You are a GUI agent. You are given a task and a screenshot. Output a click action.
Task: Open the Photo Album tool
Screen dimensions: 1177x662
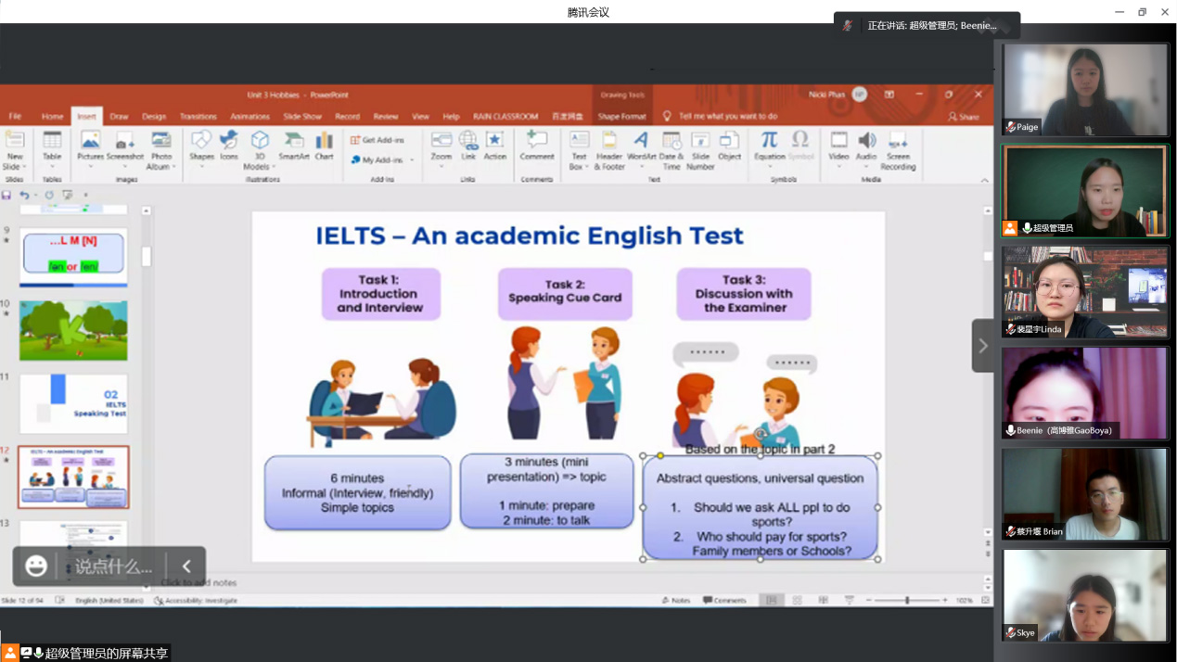tap(161, 150)
